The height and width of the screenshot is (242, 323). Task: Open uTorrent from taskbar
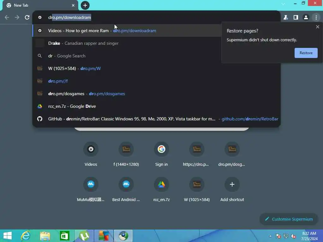pos(84,236)
